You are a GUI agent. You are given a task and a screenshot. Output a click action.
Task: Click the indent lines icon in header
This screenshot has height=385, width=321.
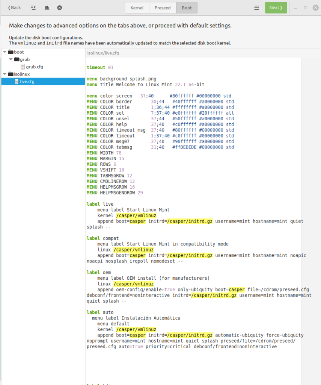[x=33, y=8]
